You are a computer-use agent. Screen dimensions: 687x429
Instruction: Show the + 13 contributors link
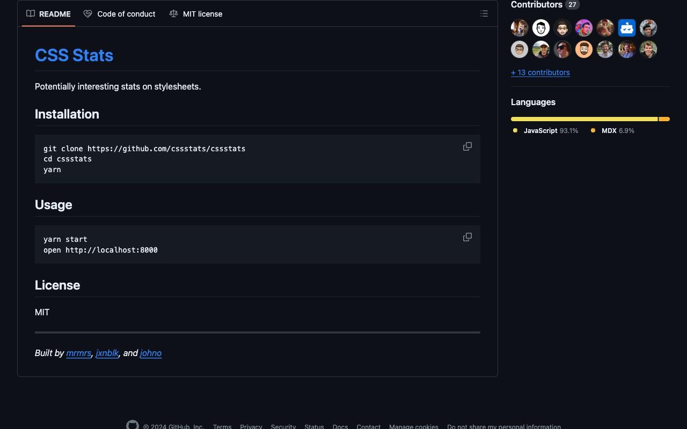pos(540,72)
